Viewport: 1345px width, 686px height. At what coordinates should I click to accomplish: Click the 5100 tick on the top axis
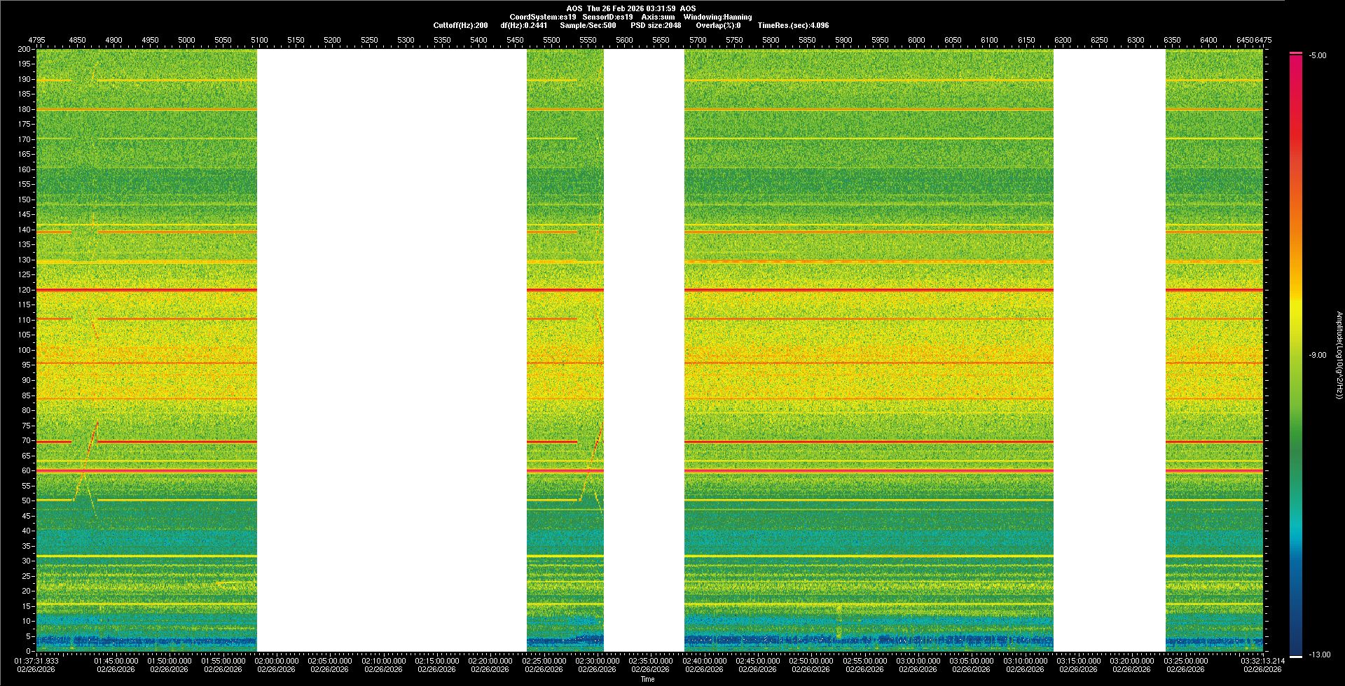tap(259, 40)
